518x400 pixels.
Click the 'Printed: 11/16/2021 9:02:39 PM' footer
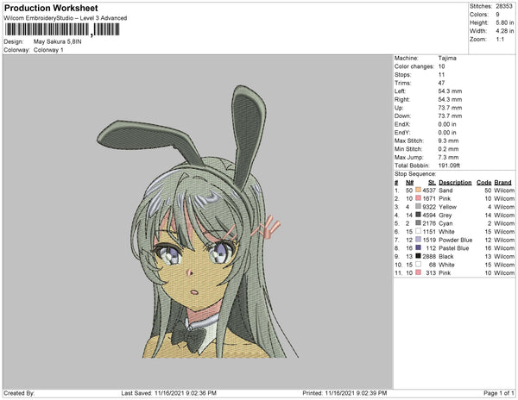(344, 393)
